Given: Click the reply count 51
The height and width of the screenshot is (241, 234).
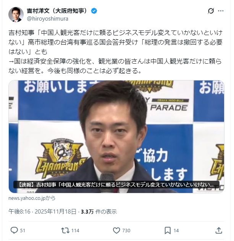Looking at the screenshot, I should pyautogui.click(x=23, y=231).
